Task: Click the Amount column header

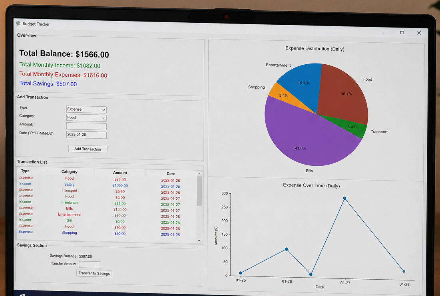Action: point(120,173)
